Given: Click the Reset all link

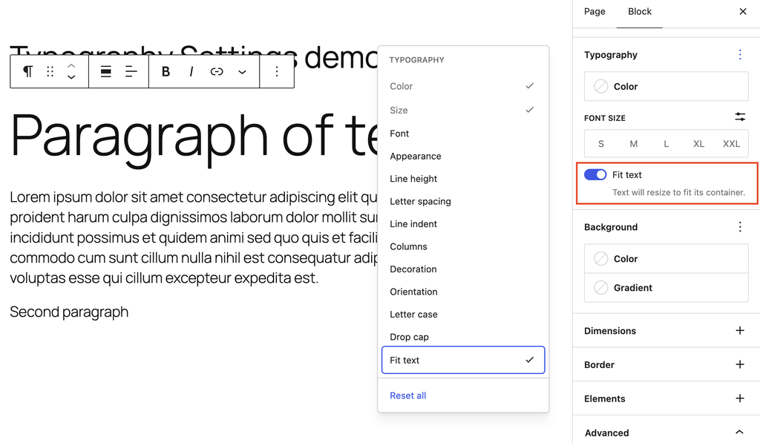Looking at the screenshot, I should [x=407, y=396].
